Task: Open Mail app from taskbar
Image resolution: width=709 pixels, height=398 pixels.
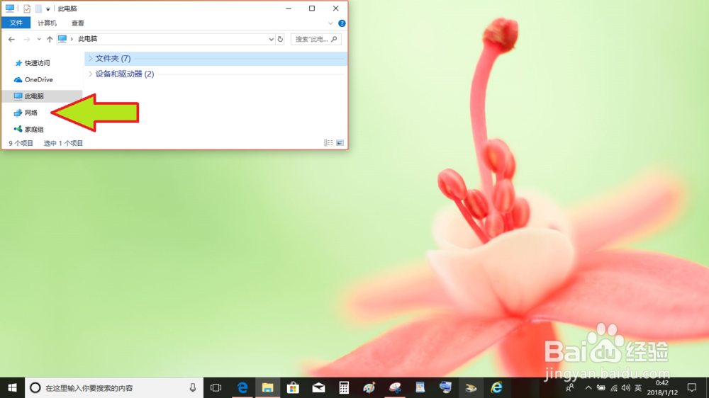Action: pyautogui.click(x=318, y=387)
